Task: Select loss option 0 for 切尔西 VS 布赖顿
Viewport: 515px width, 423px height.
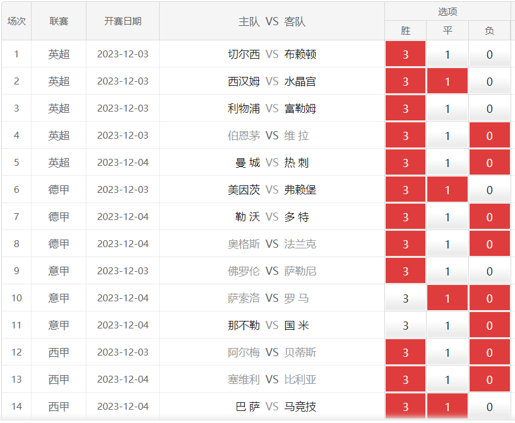Action: click(489, 54)
